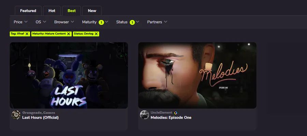307x136 pixels.
Task: Open the Status filter dropdown
Action: click(x=128, y=22)
